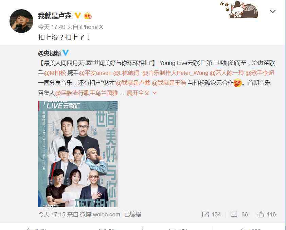The height and width of the screenshot is (230, 286).
Task: Open the @央视频 account link
Action: point(49,53)
